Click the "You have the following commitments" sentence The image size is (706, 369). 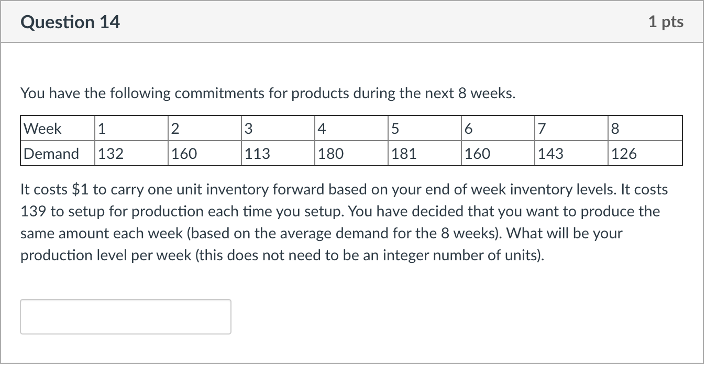click(268, 94)
